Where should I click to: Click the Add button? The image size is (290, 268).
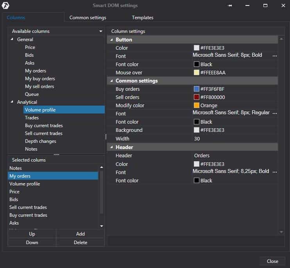tap(81, 234)
